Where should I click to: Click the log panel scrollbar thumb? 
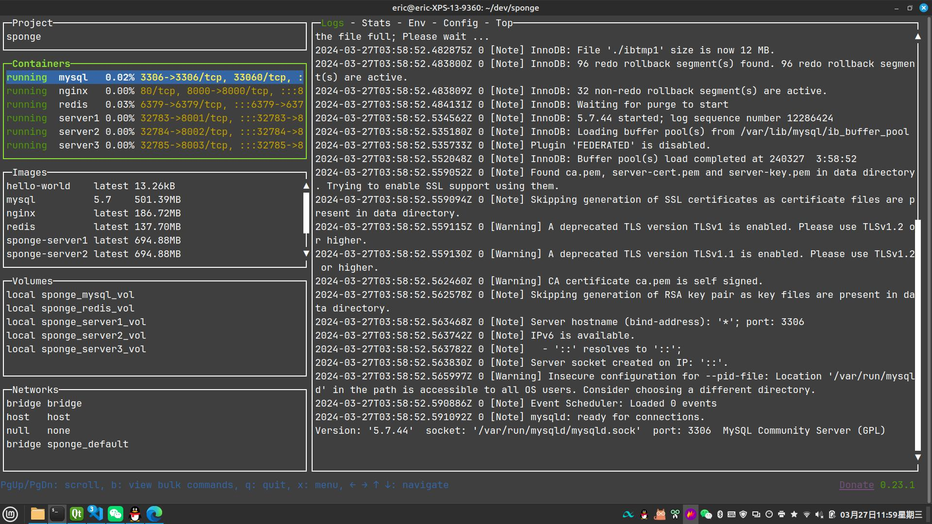[x=917, y=335]
